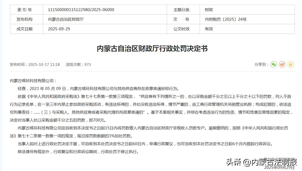Add page to favorites star icon
Screen dimensions: 302x171
pyautogui.click(x=290, y=65)
